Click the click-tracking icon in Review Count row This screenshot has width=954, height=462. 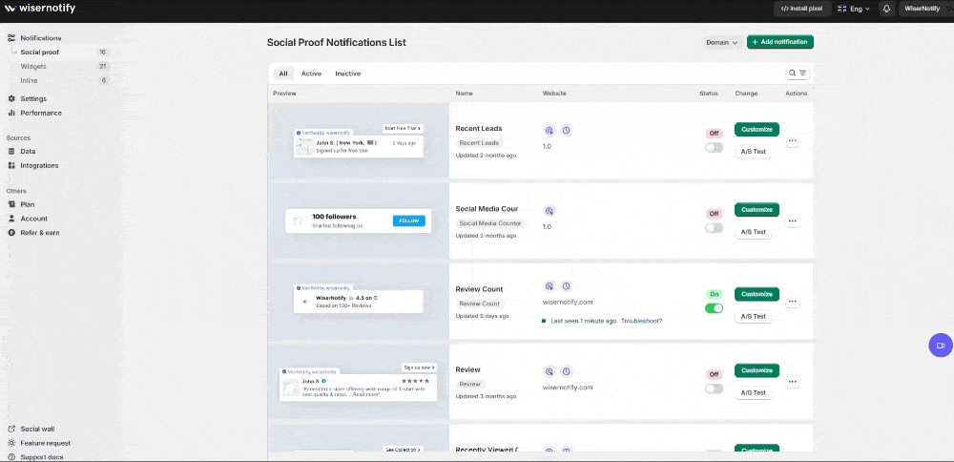pyautogui.click(x=550, y=286)
